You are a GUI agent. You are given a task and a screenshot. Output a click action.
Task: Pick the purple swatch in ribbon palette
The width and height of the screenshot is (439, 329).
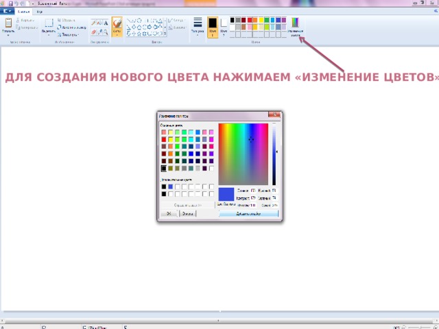point(284,20)
